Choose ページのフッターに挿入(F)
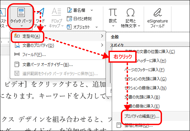Image resolution: width=190 pixels, height=131 pixels. (151, 70)
